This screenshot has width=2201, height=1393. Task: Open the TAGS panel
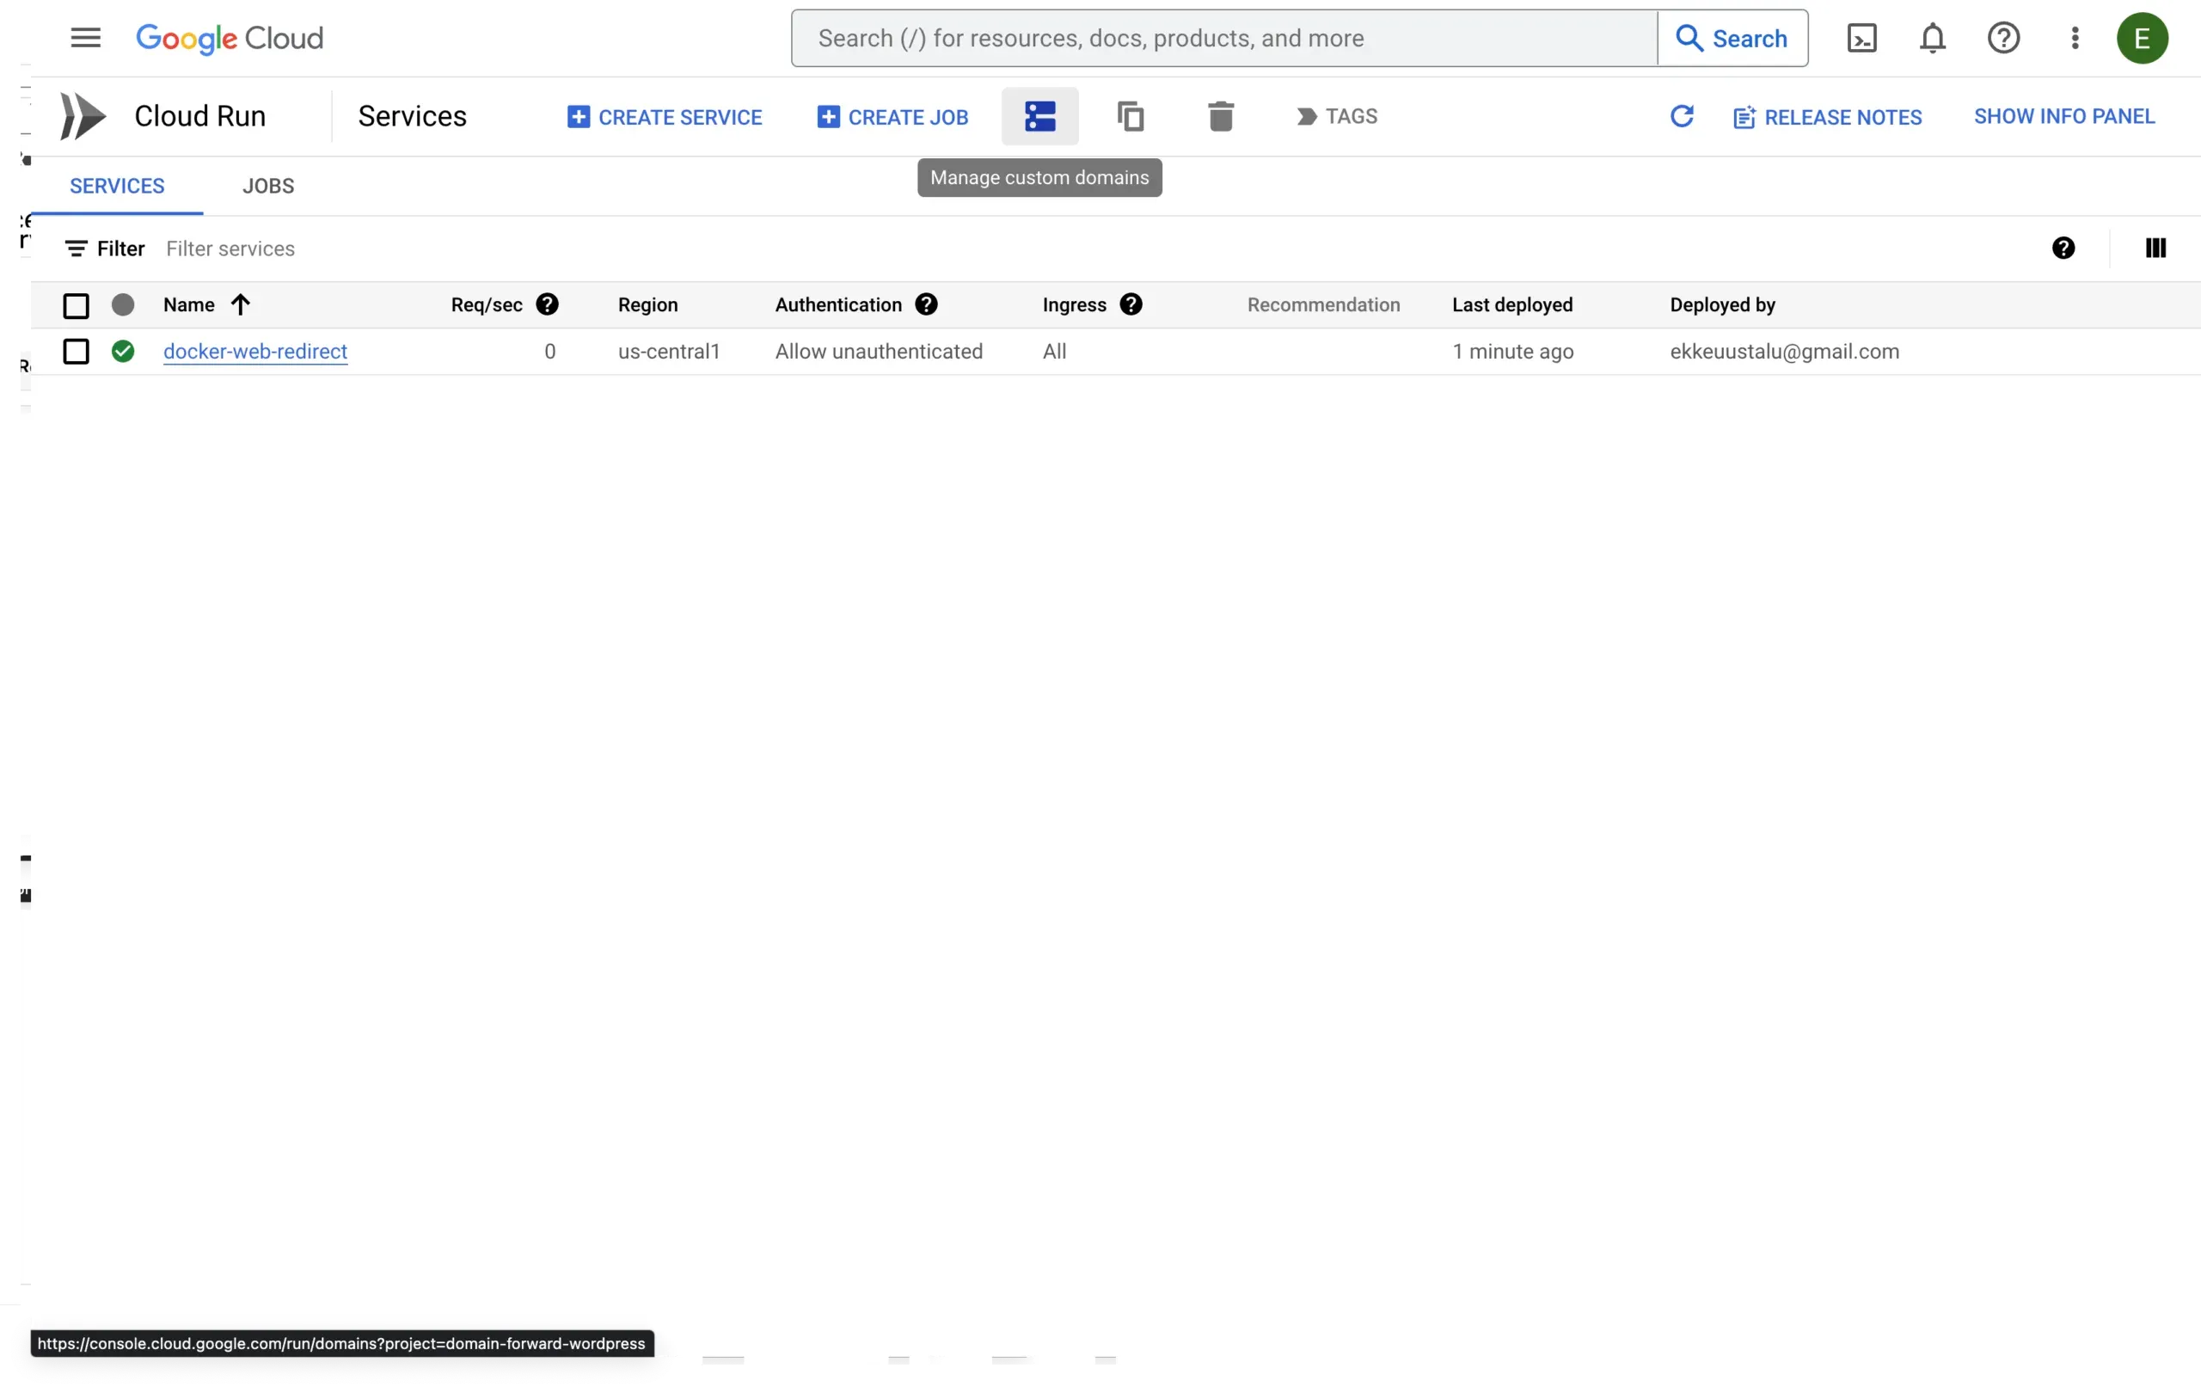1337,116
